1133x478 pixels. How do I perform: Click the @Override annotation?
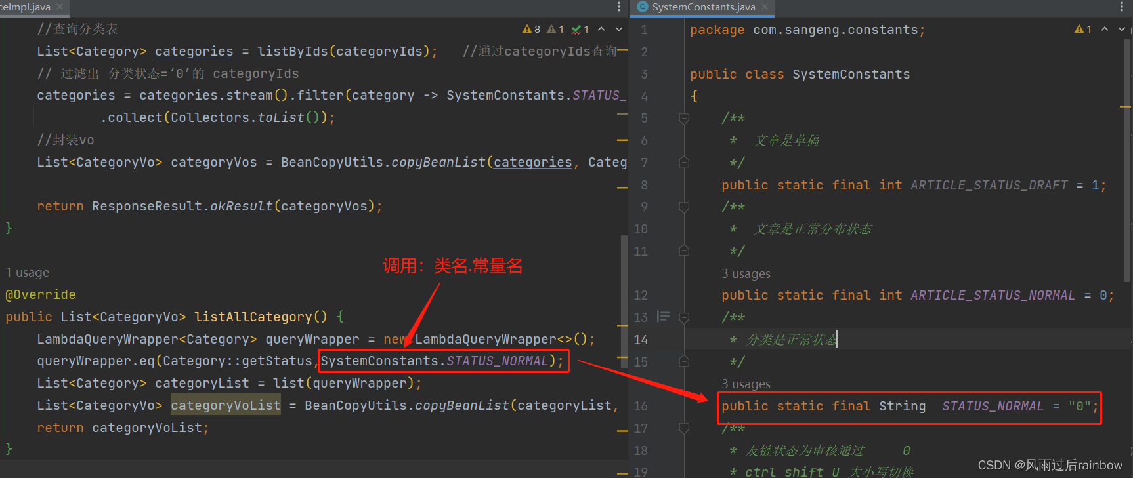(x=41, y=294)
